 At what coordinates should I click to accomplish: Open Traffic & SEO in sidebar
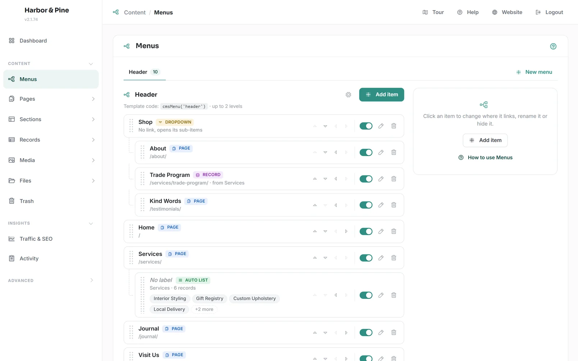[x=51, y=239]
